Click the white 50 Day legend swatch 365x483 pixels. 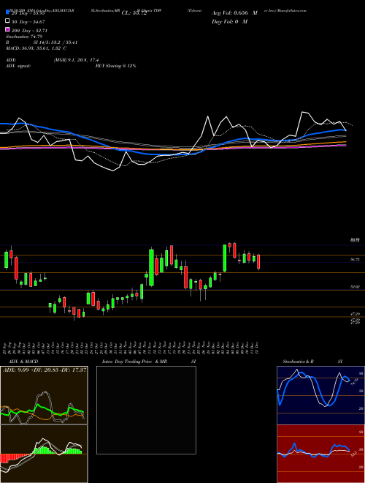tap(7, 21)
